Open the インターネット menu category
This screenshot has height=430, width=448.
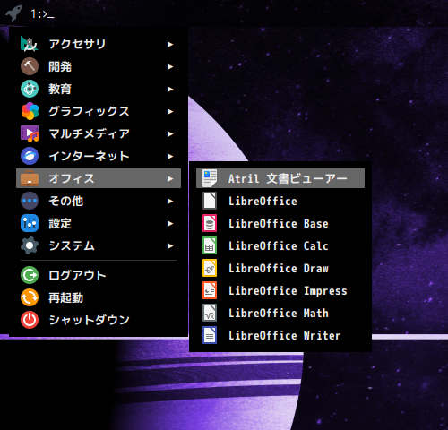click(x=99, y=156)
